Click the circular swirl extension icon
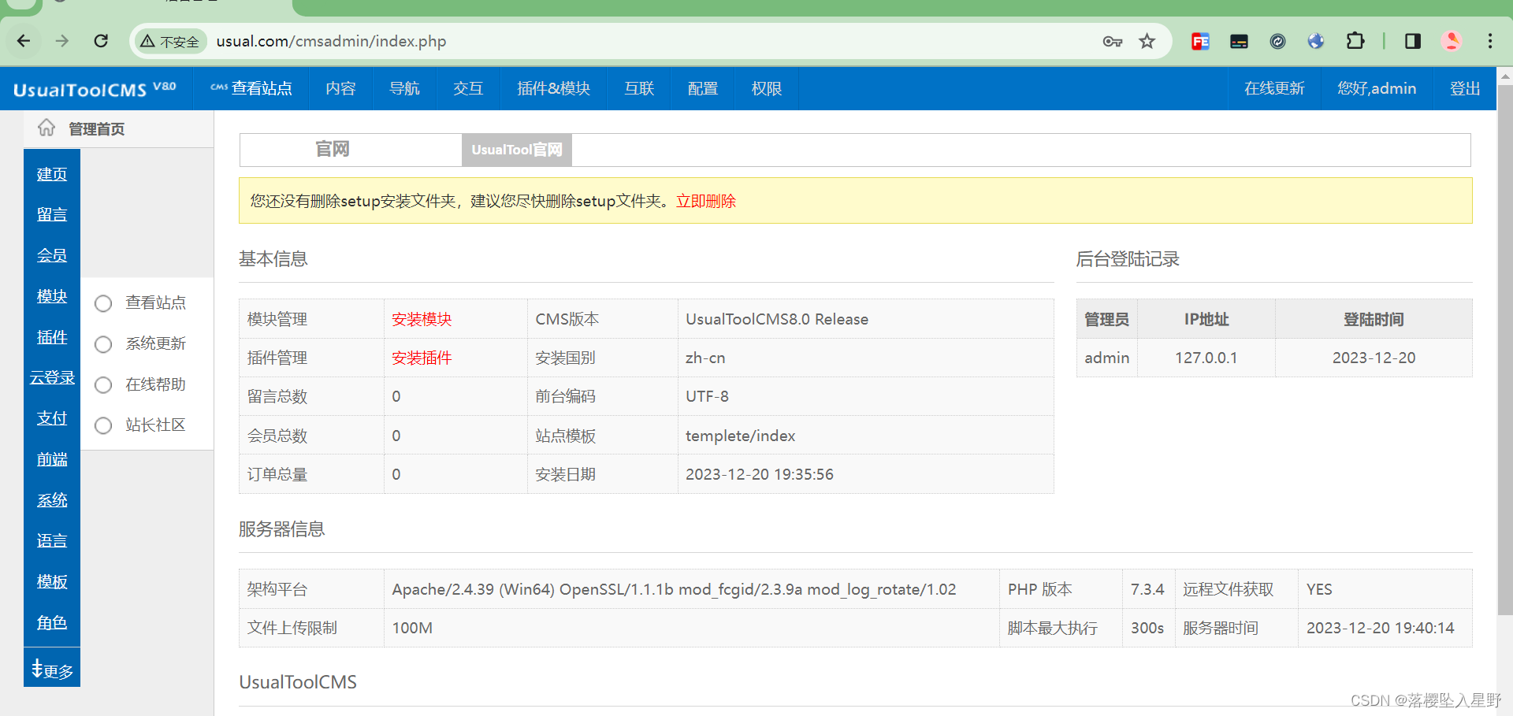 point(1277,41)
